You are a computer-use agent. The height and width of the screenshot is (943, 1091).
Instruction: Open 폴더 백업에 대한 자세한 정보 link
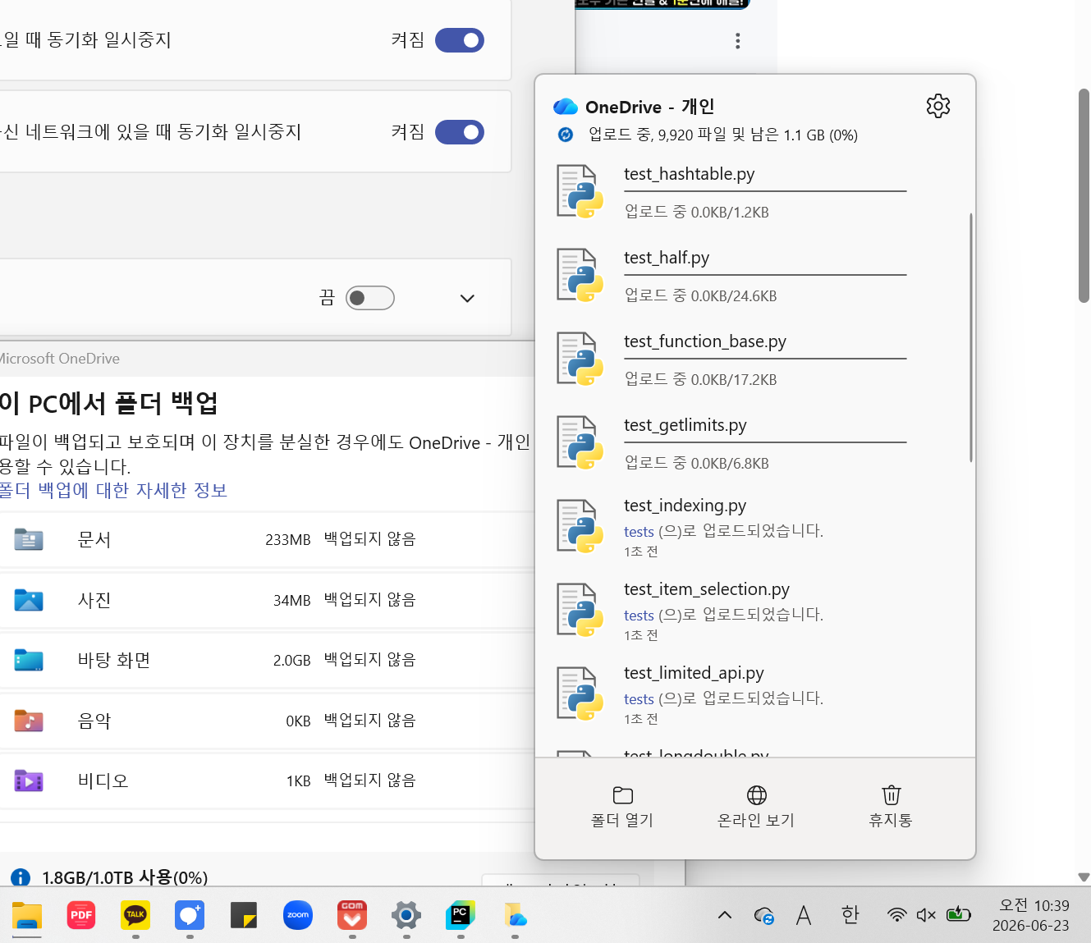[x=113, y=490]
